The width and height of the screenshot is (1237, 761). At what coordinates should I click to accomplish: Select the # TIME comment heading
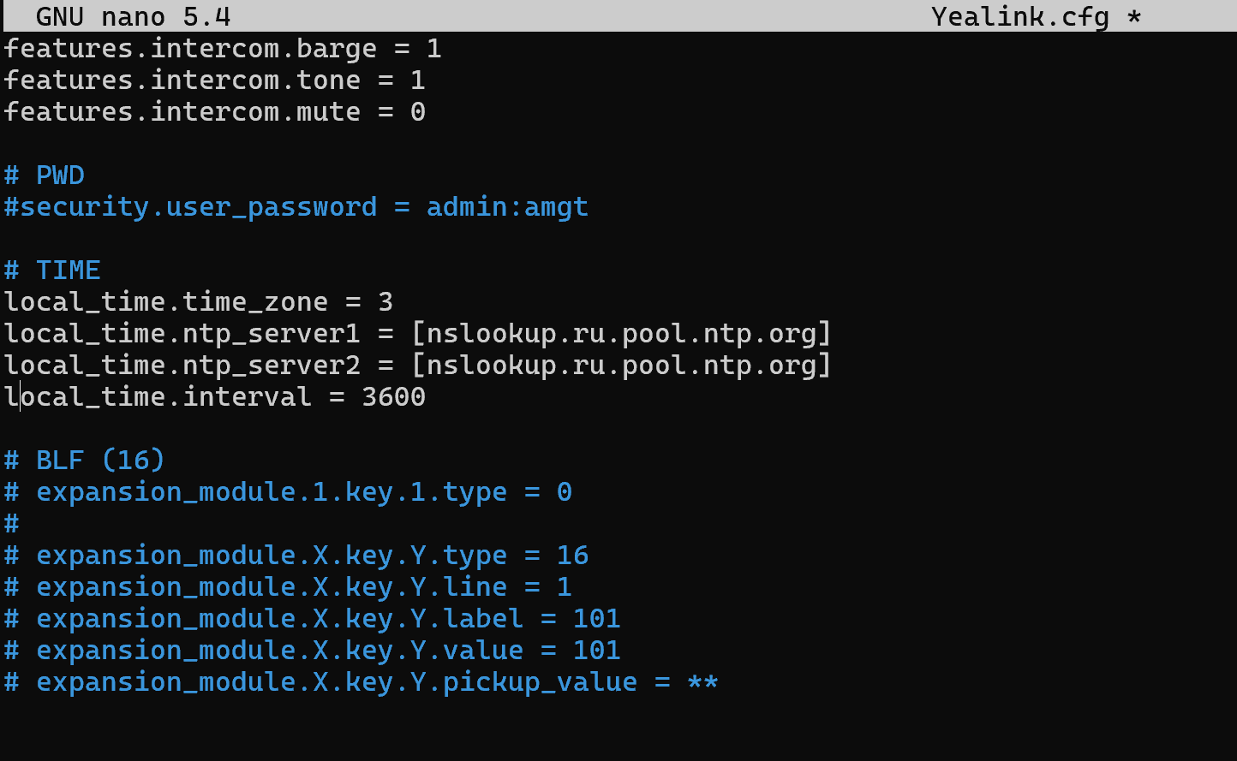point(52,271)
